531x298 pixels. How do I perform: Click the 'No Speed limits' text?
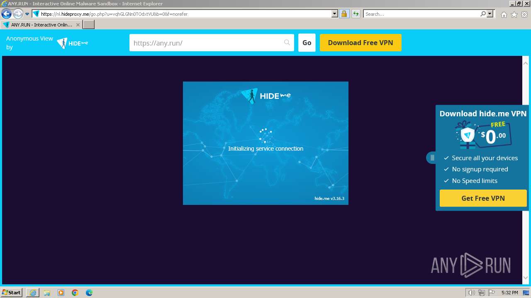475,181
